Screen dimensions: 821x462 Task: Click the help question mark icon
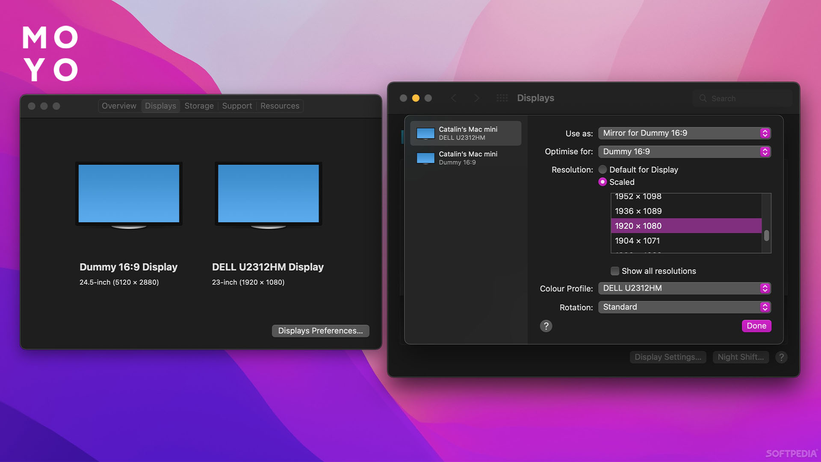[x=545, y=326]
